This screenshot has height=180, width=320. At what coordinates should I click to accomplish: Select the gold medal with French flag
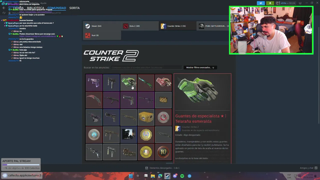point(146,152)
